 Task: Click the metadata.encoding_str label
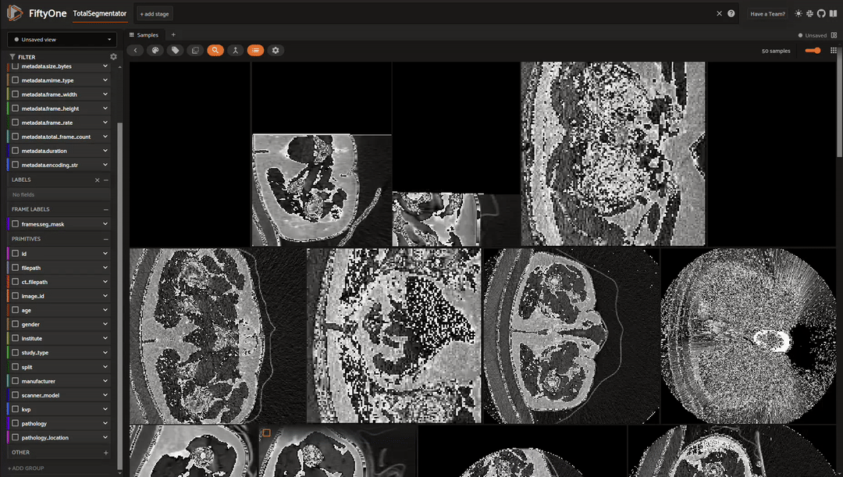click(50, 165)
